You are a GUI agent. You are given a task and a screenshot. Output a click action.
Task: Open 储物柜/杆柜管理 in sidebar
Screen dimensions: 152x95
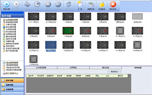(11, 44)
